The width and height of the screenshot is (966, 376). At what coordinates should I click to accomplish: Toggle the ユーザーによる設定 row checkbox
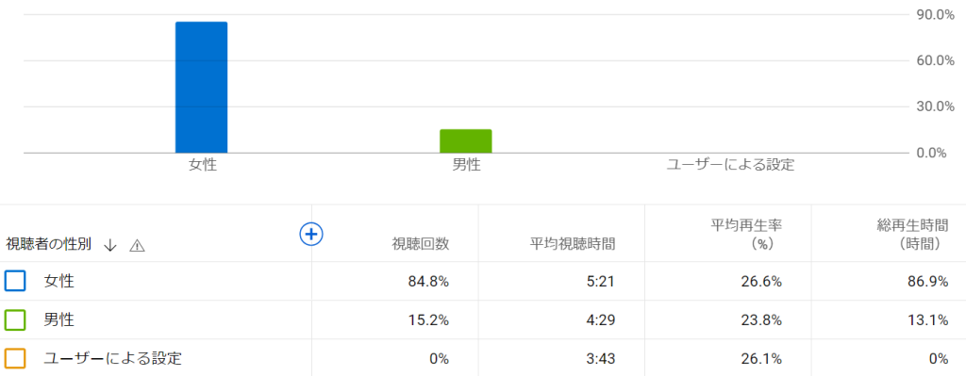(x=15, y=358)
